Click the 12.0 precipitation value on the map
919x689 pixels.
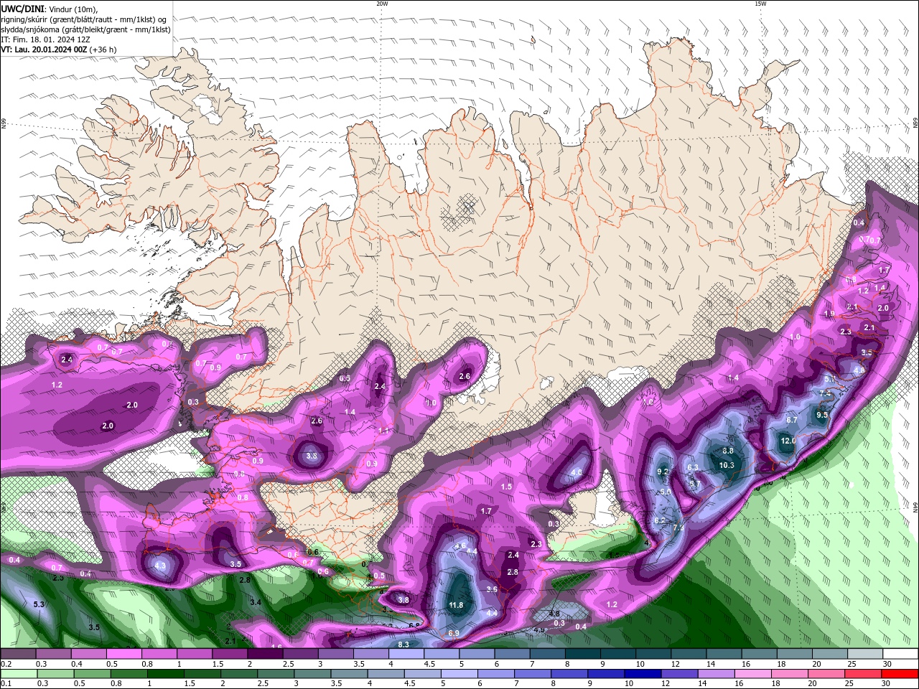788,441
